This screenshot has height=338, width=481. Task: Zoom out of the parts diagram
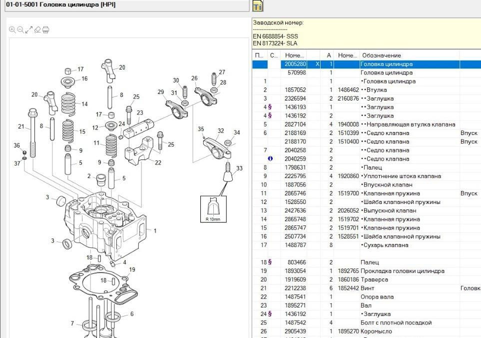[x=20, y=30]
